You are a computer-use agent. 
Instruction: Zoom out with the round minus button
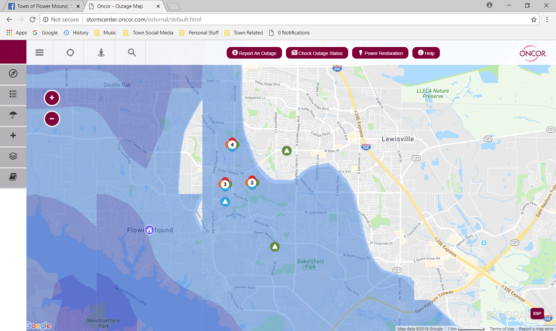point(52,119)
